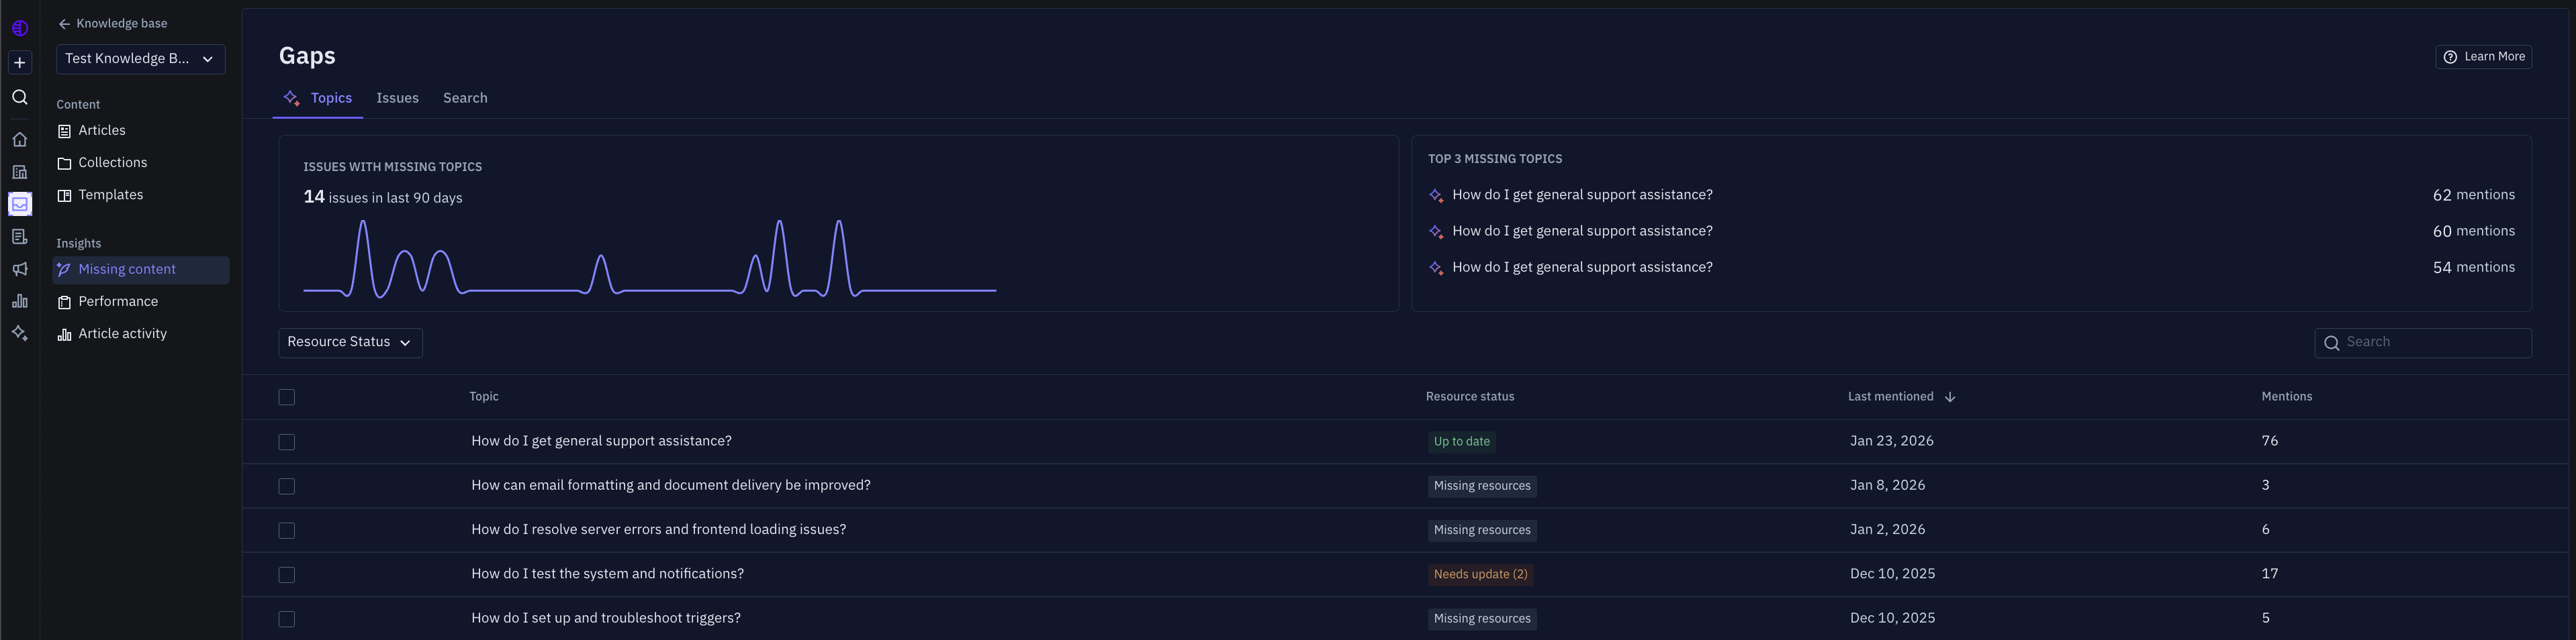The height and width of the screenshot is (640, 2576).
Task: Open the bar chart reports rail icon
Action: [19, 301]
